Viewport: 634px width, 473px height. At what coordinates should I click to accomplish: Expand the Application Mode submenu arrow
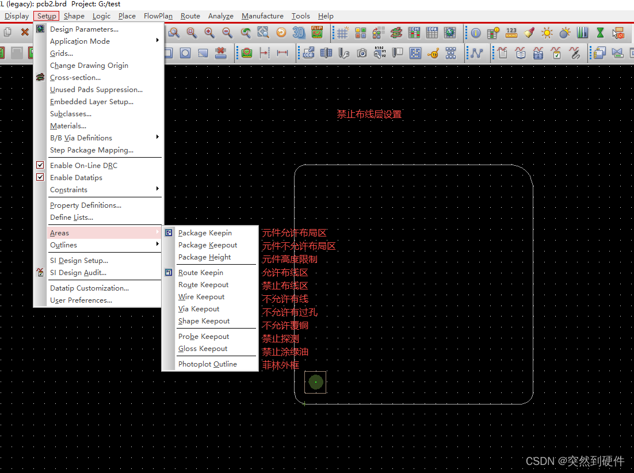(157, 40)
